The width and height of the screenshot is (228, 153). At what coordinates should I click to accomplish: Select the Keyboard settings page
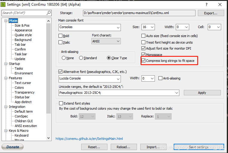click(21, 135)
